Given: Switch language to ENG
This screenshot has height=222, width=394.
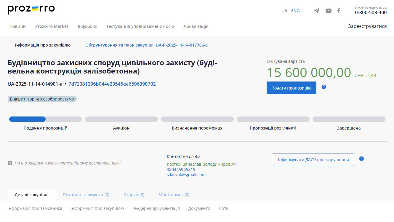Looking at the screenshot, I should click(x=295, y=11).
